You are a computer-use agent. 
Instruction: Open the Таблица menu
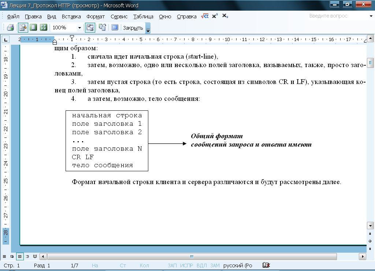click(143, 17)
